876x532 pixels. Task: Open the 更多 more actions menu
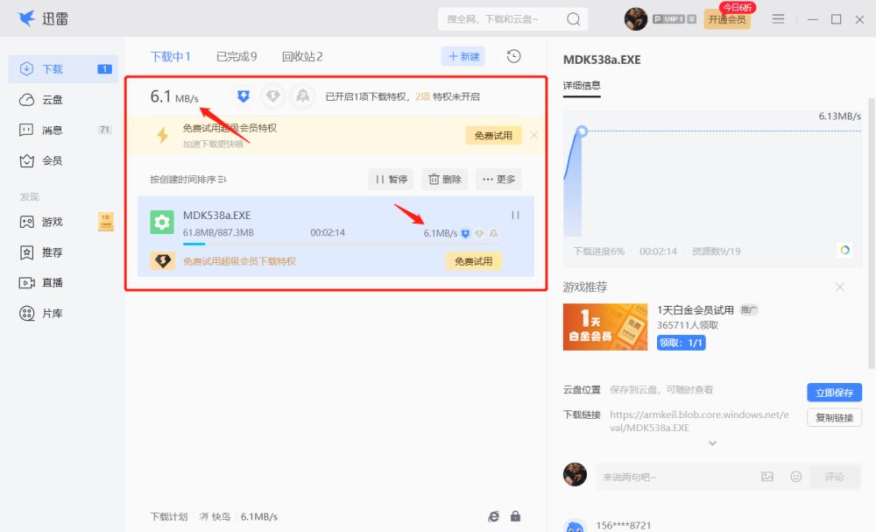(x=499, y=180)
